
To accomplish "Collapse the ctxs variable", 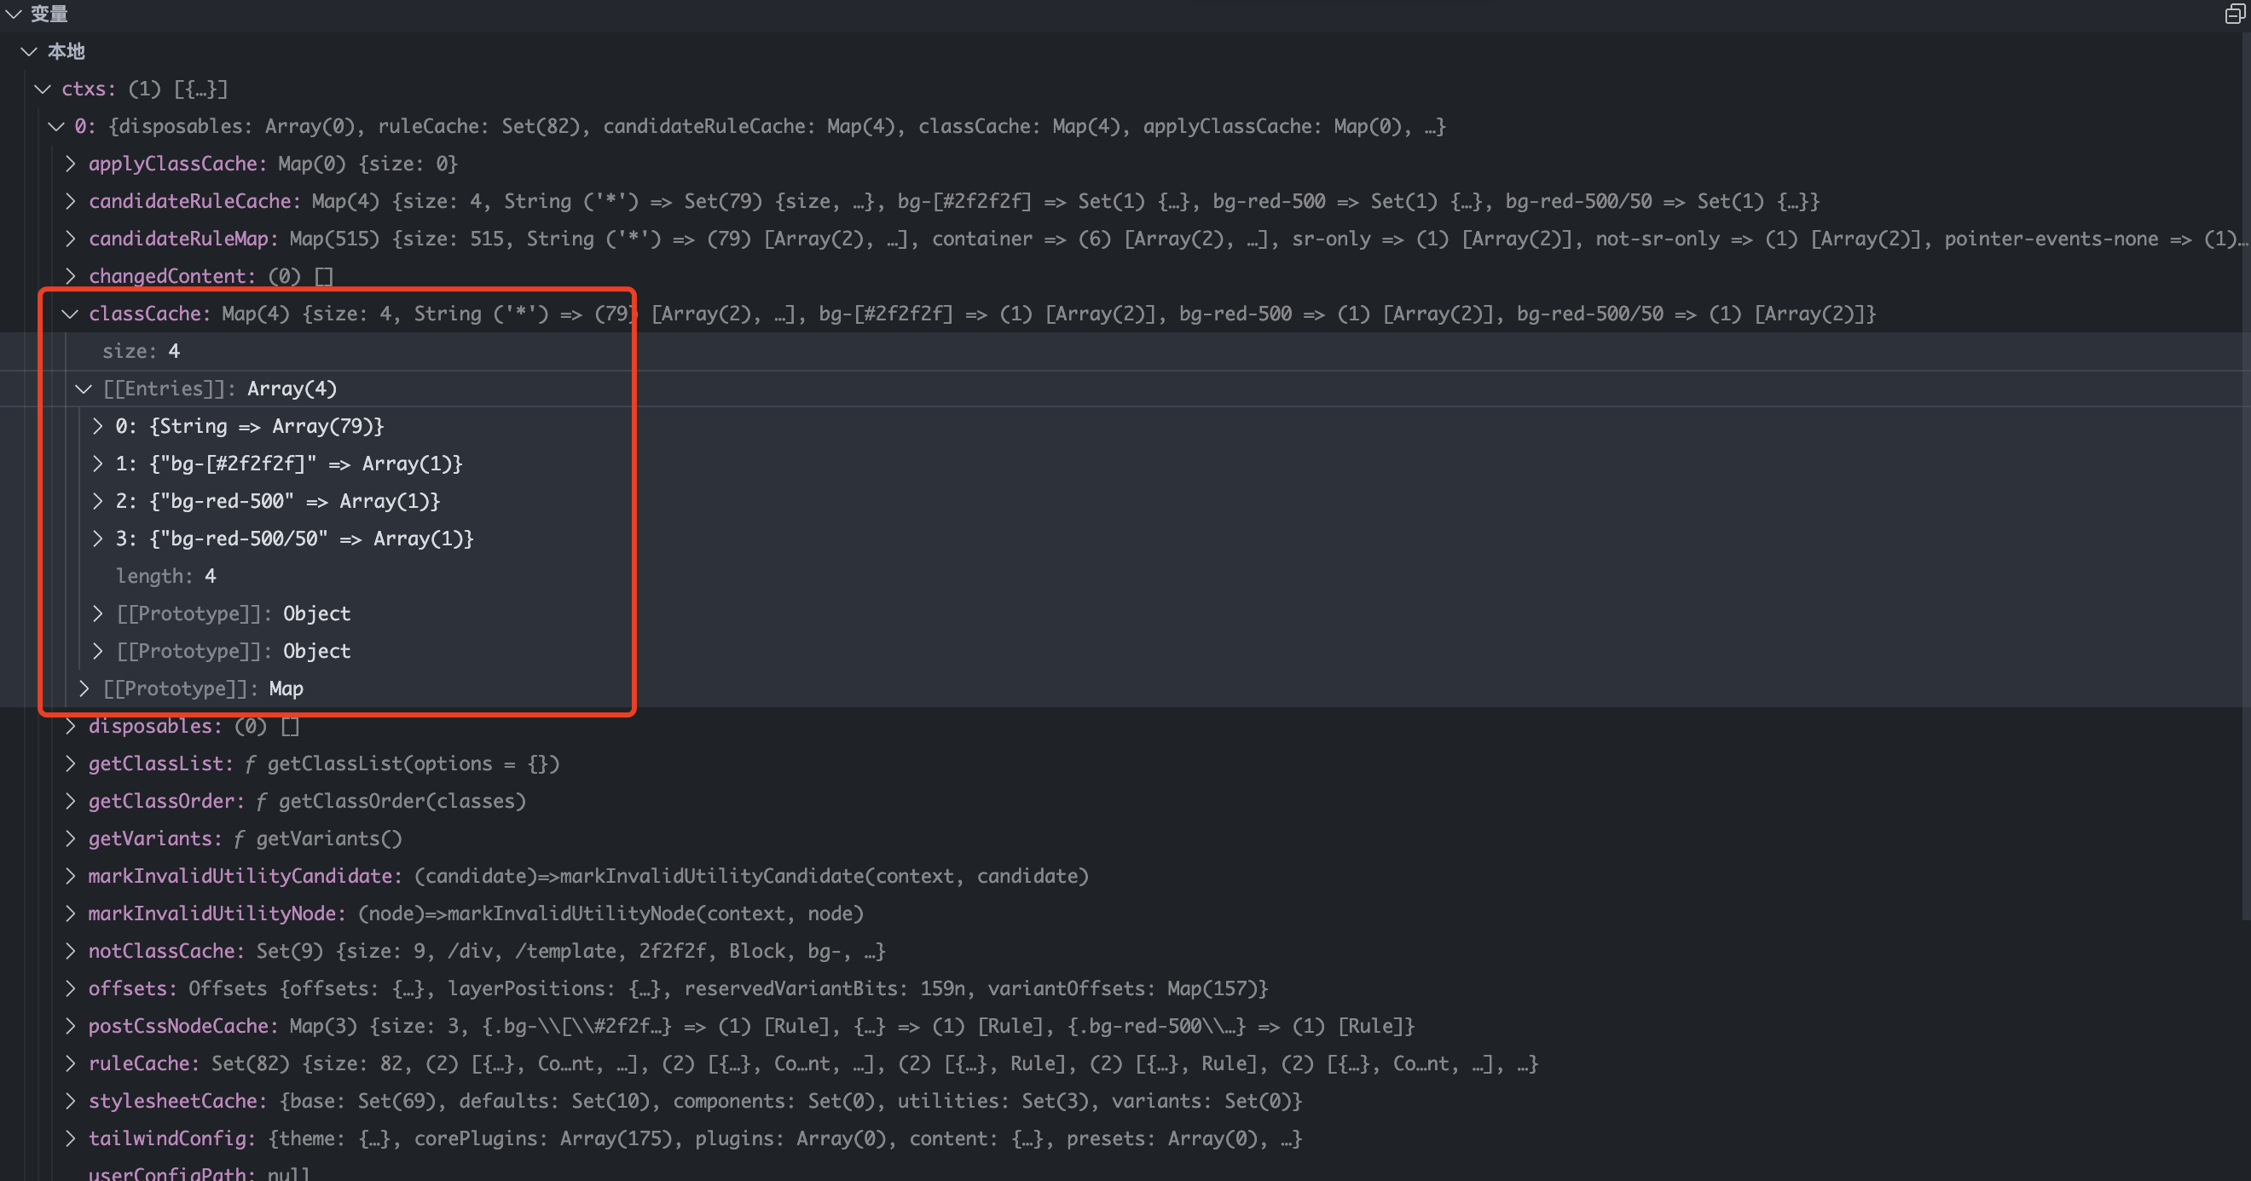I will tap(43, 89).
